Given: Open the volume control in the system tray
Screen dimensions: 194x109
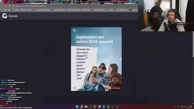Looking at the screenshot, I should [184, 107].
